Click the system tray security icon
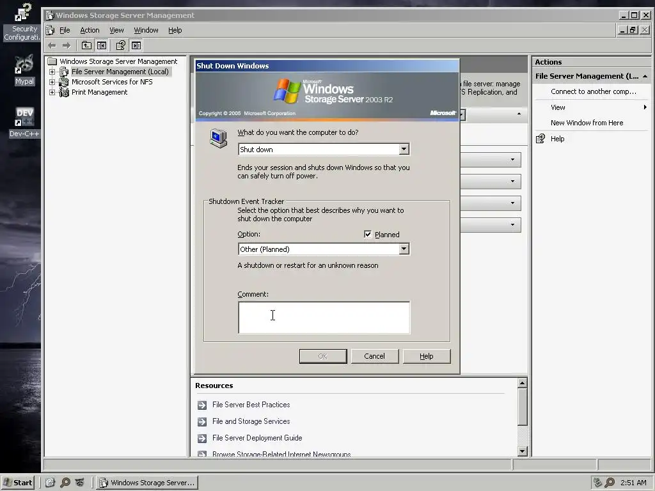The image size is (655, 491). click(598, 483)
